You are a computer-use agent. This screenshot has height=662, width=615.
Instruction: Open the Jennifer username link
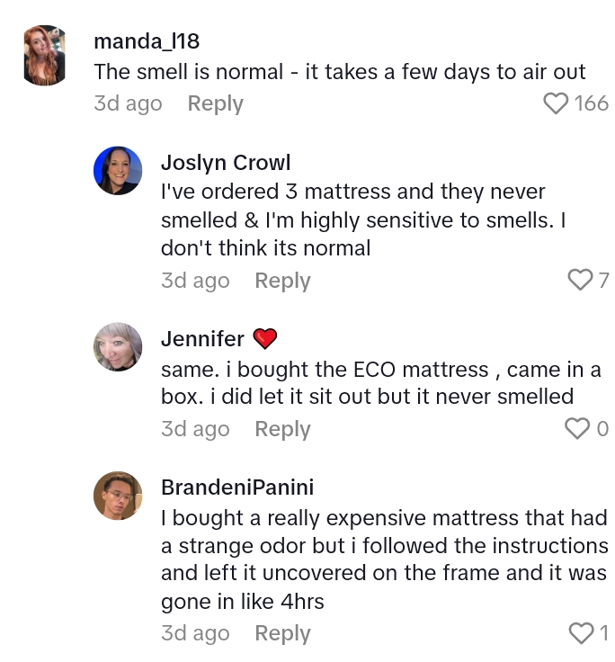[202, 339]
